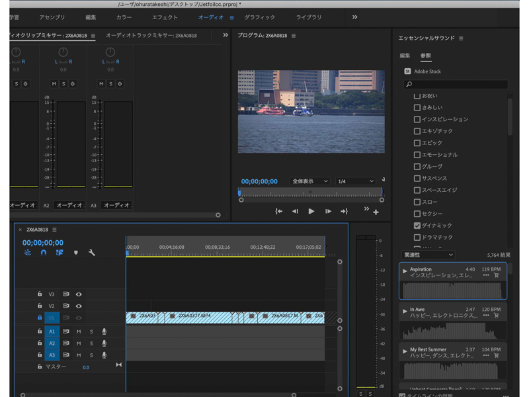Open the Program monitor button editor plus
The height and width of the screenshot is (397, 529).
[x=376, y=212]
